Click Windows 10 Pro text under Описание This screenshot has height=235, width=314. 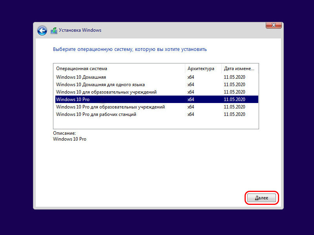(70, 139)
